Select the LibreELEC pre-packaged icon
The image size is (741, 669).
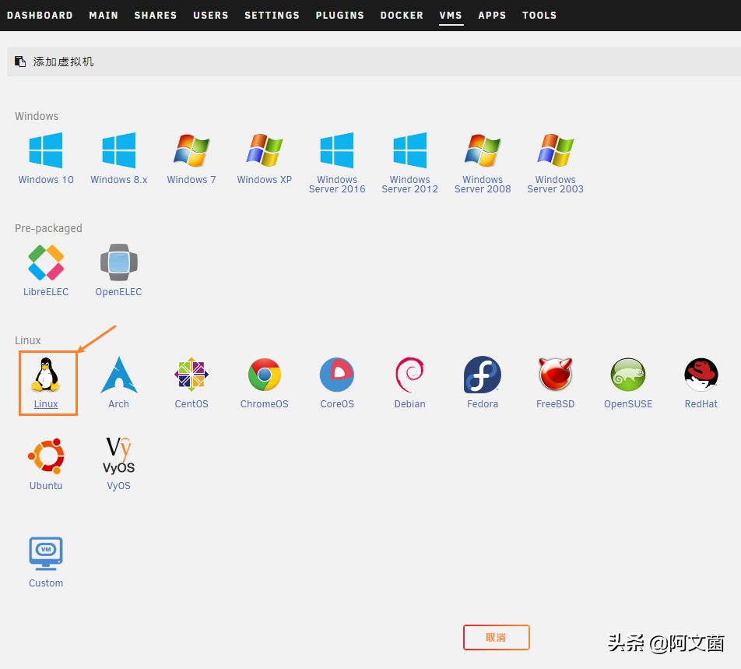coord(46,262)
